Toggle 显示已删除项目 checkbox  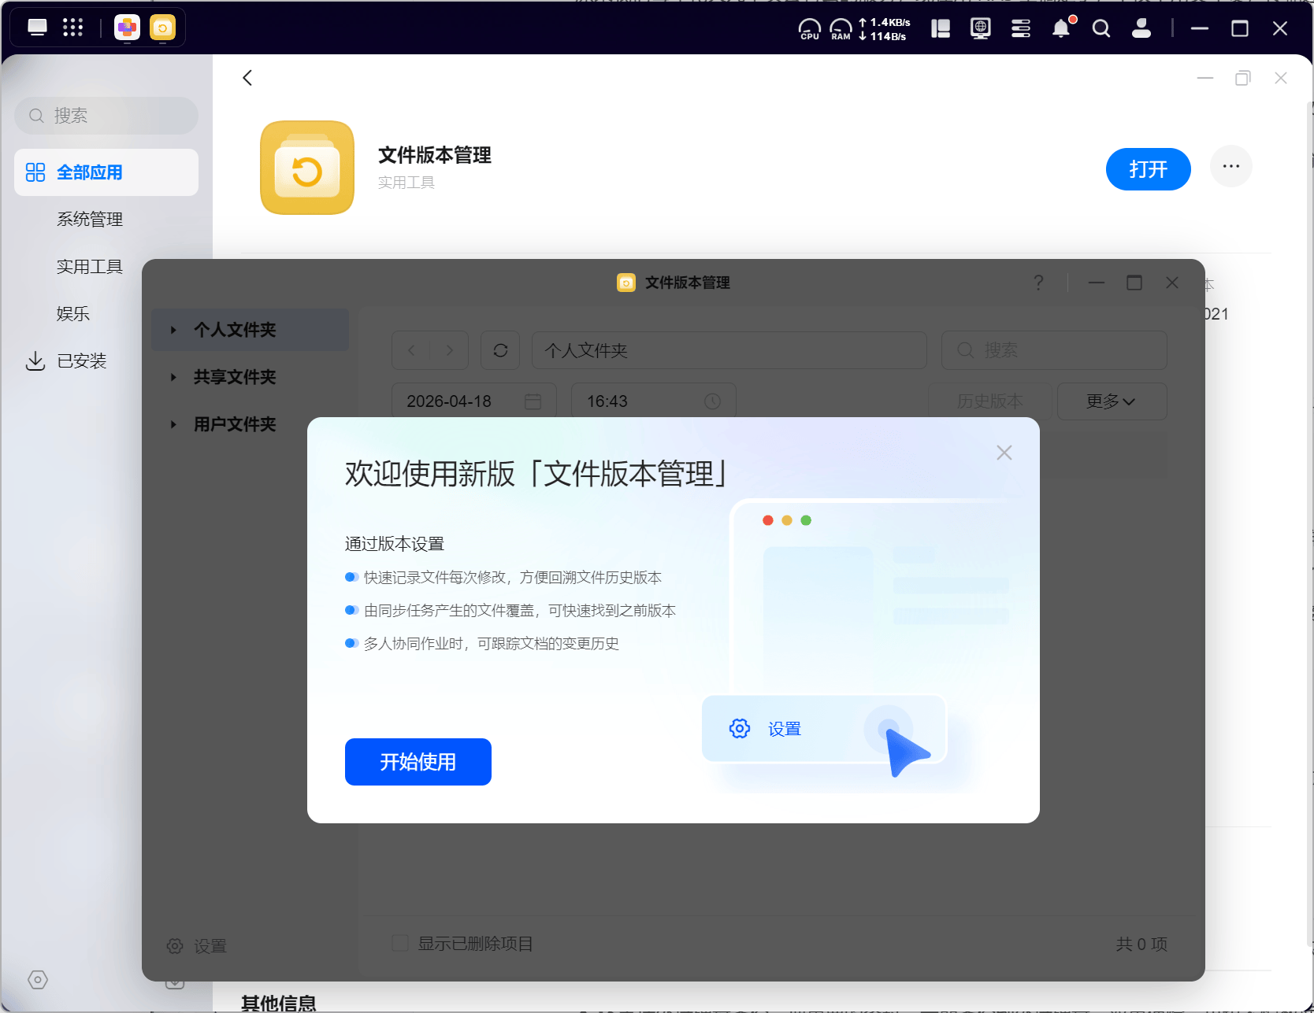400,943
